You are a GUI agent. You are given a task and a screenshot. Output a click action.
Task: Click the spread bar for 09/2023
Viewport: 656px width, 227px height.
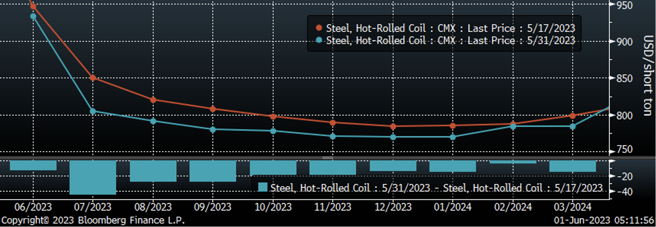213,171
